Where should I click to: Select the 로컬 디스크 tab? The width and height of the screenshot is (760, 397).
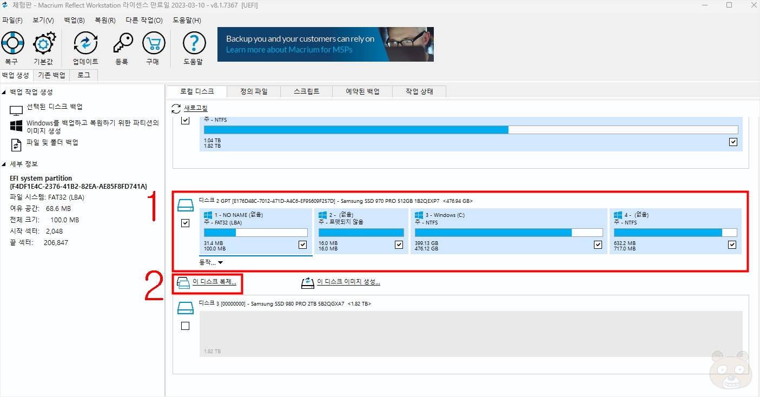click(x=197, y=91)
